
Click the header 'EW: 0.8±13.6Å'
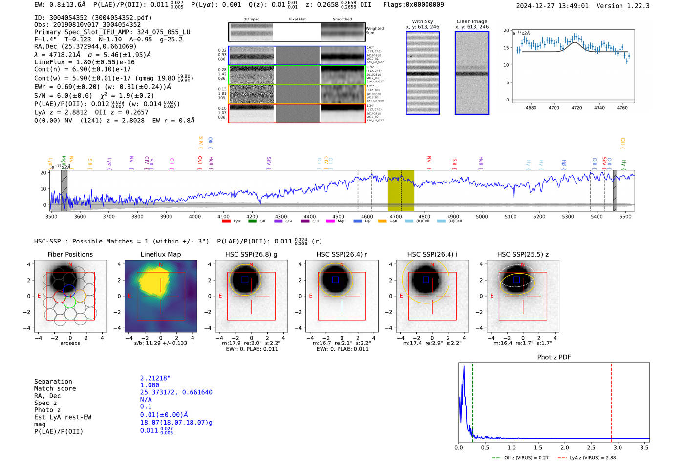(x=60, y=5)
